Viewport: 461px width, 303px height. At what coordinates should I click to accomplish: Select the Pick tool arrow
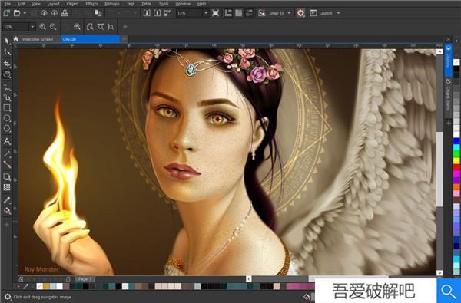click(x=7, y=41)
